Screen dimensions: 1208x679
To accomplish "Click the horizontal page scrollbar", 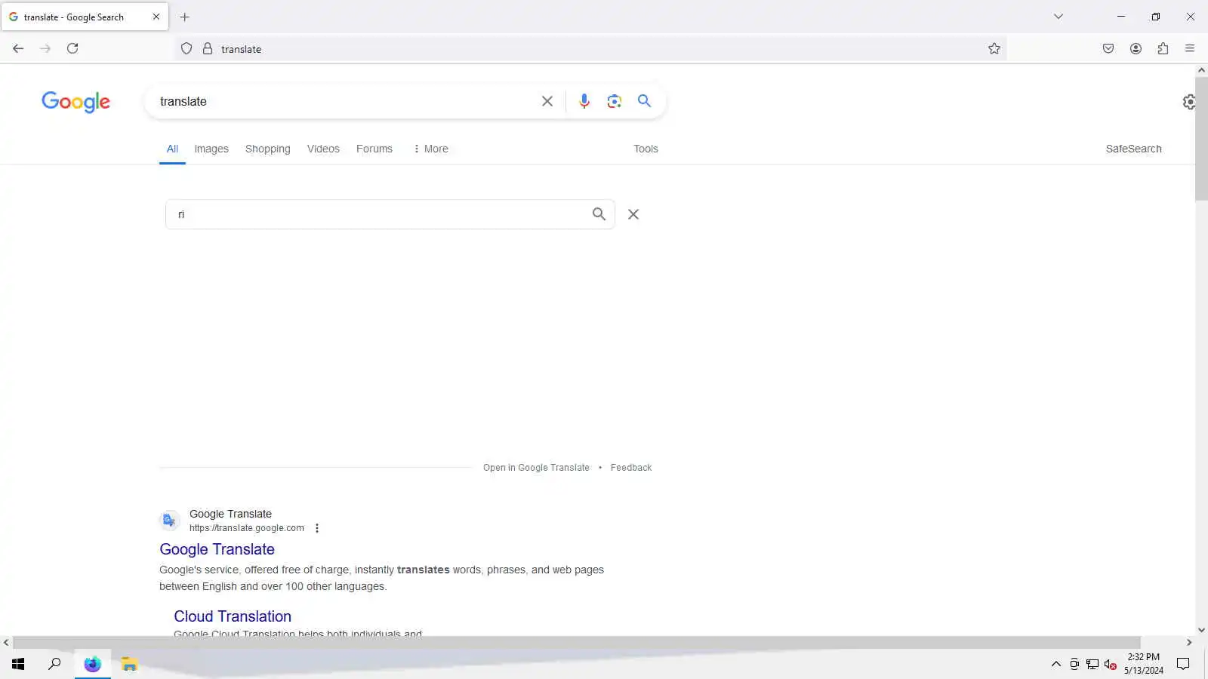I will (577, 643).
